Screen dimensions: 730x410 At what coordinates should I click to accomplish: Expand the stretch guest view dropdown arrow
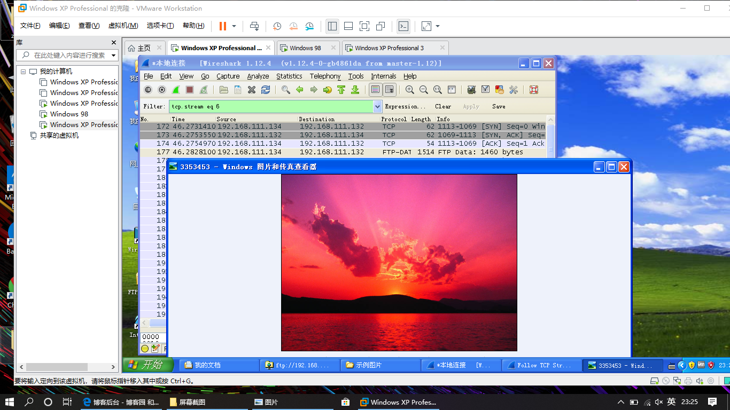[x=438, y=26]
